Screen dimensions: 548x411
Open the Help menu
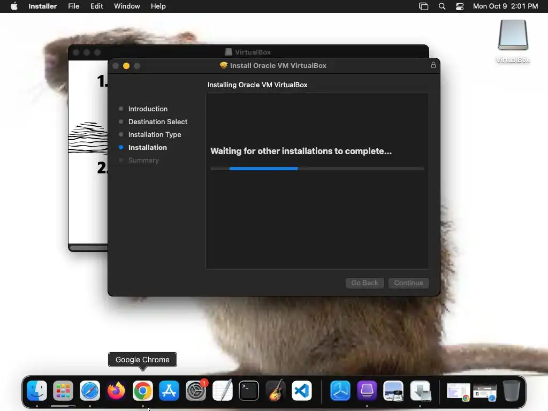[x=158, y=6]
